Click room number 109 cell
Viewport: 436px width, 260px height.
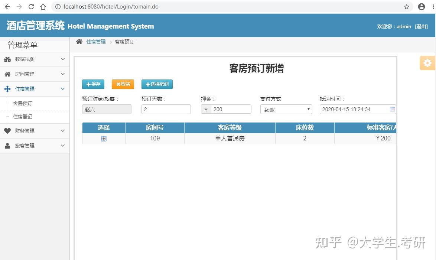155,139
